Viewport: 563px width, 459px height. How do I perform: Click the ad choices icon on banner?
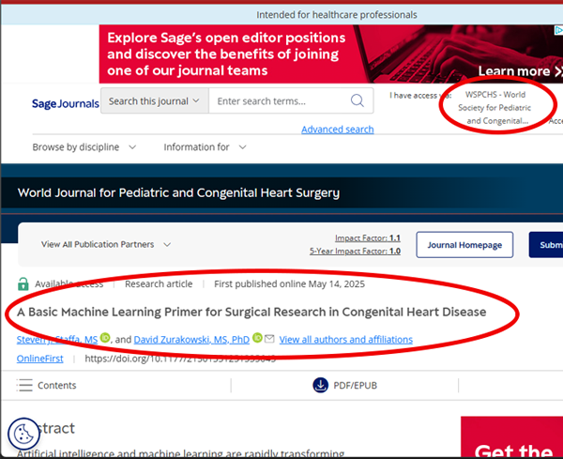pyautogui.click(x=558, y=30)
